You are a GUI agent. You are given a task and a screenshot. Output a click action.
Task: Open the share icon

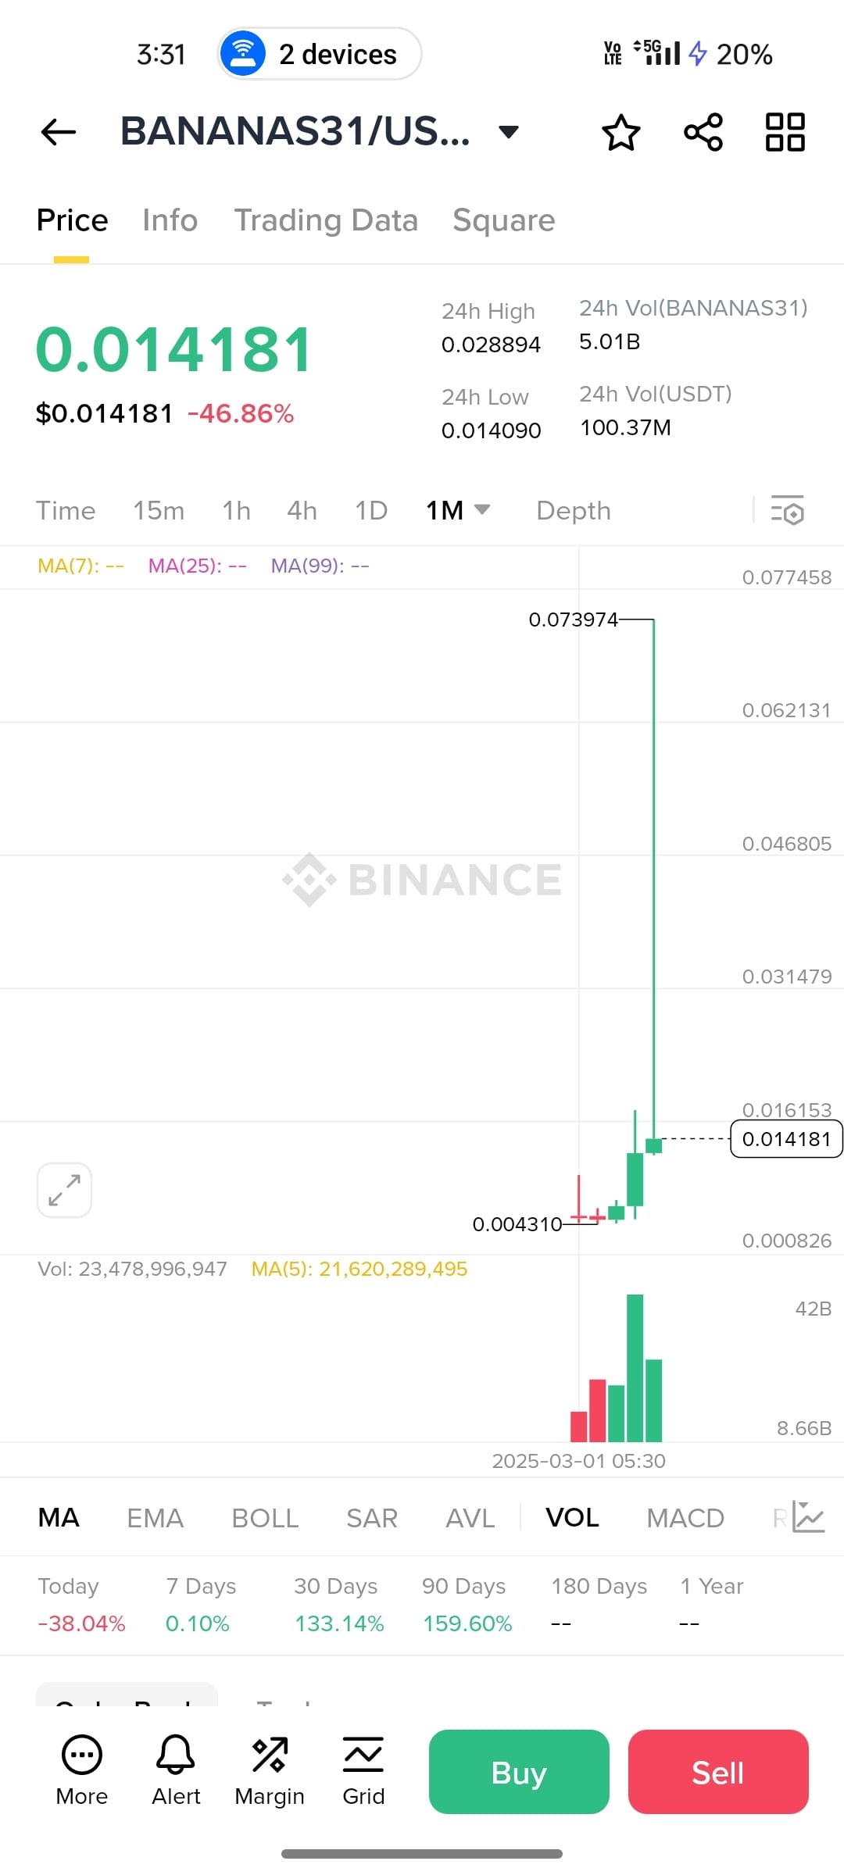tap(703, 132)
